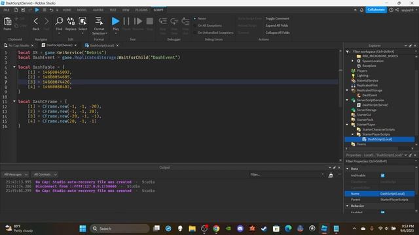The image size is (419, 235).
Task: Click the Step Out debugger icon
Action: pyautogui.click(x=185, y=21)
